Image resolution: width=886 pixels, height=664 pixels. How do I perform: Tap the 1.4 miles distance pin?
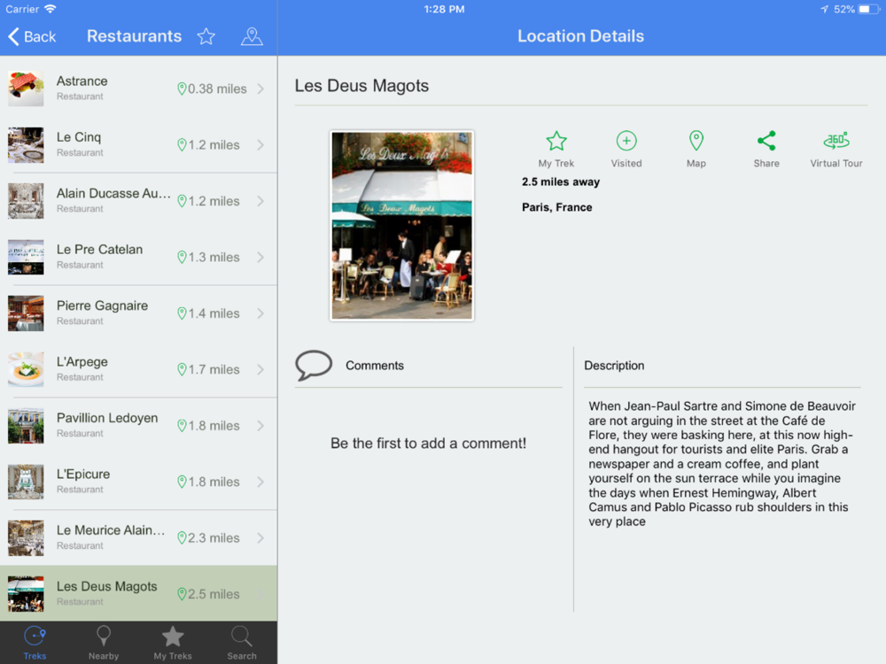tap(182, 313)
